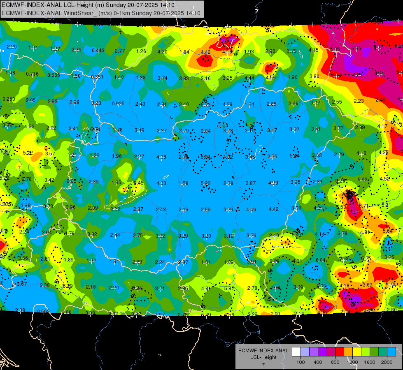Click the wind shear value "1.31"
This screenshot has height=370, width=403.
pyautogui.click(x=33, y=48)
